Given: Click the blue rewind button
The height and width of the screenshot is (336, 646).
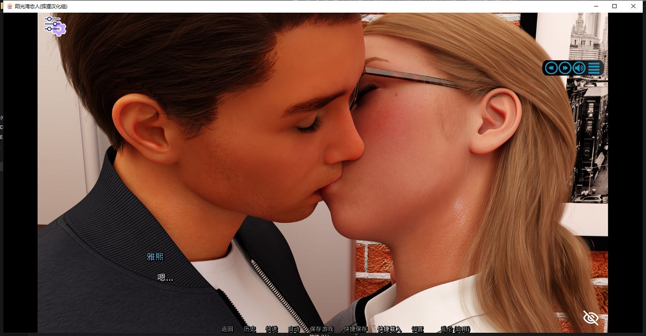Looking at the screenshot, I should (551, 68).
